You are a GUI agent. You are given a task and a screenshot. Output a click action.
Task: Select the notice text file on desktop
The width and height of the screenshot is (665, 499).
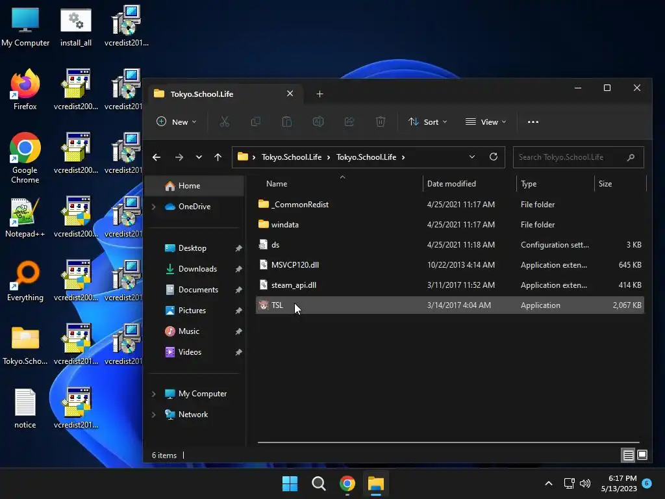click(25, 409)
